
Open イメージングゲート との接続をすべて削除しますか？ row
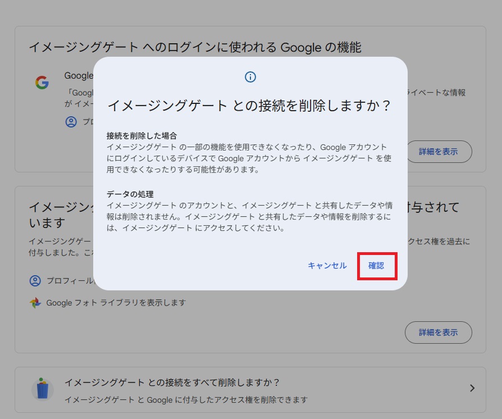click(250, 390)
